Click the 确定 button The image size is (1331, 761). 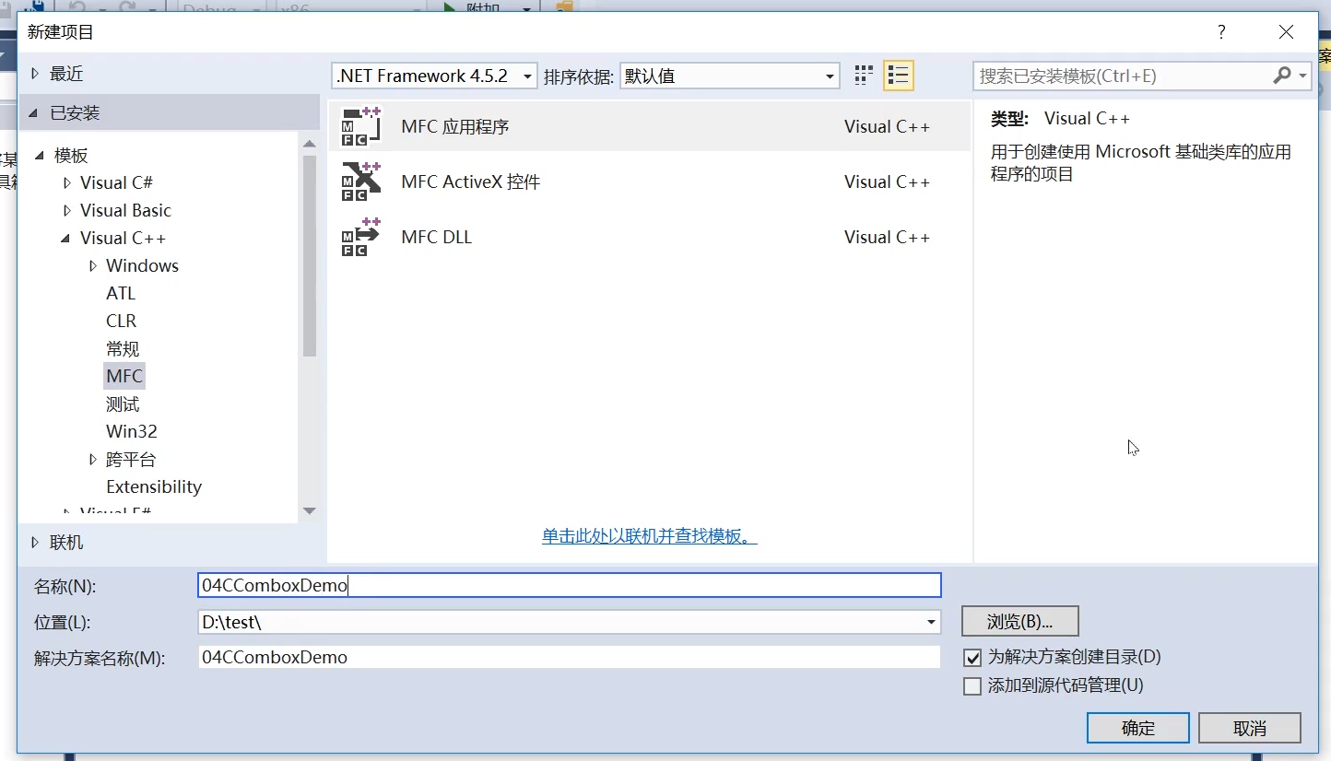click(1138, 728)
